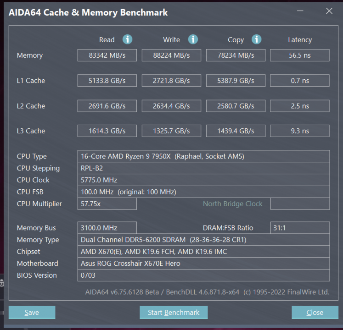The image size is (343, 330).
Task: Click the Start Benchmark button
Action: [x=174, y=313]
